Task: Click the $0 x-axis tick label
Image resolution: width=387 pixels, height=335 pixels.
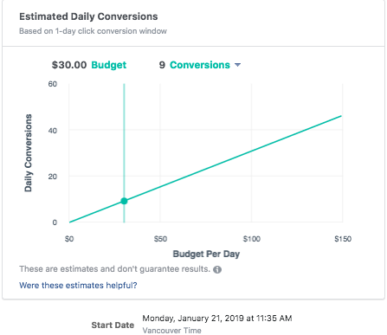Action: pos(69,239)
